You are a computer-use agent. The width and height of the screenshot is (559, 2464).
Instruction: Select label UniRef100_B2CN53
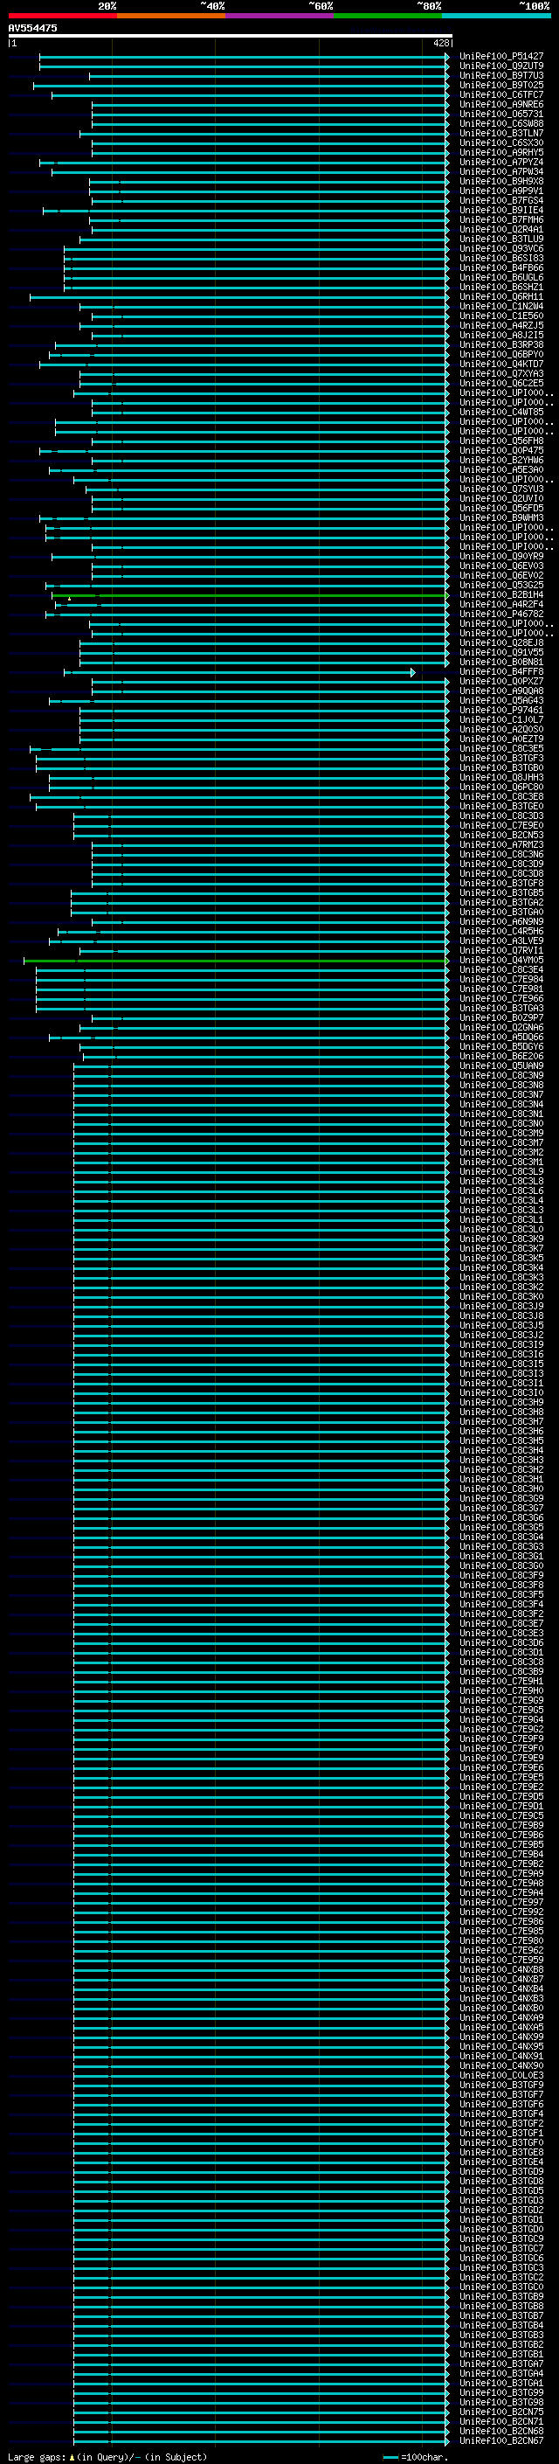(500, 836)
